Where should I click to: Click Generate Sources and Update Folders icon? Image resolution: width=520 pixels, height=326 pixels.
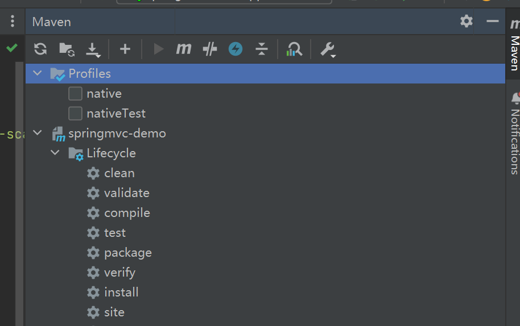coord(67,49)
